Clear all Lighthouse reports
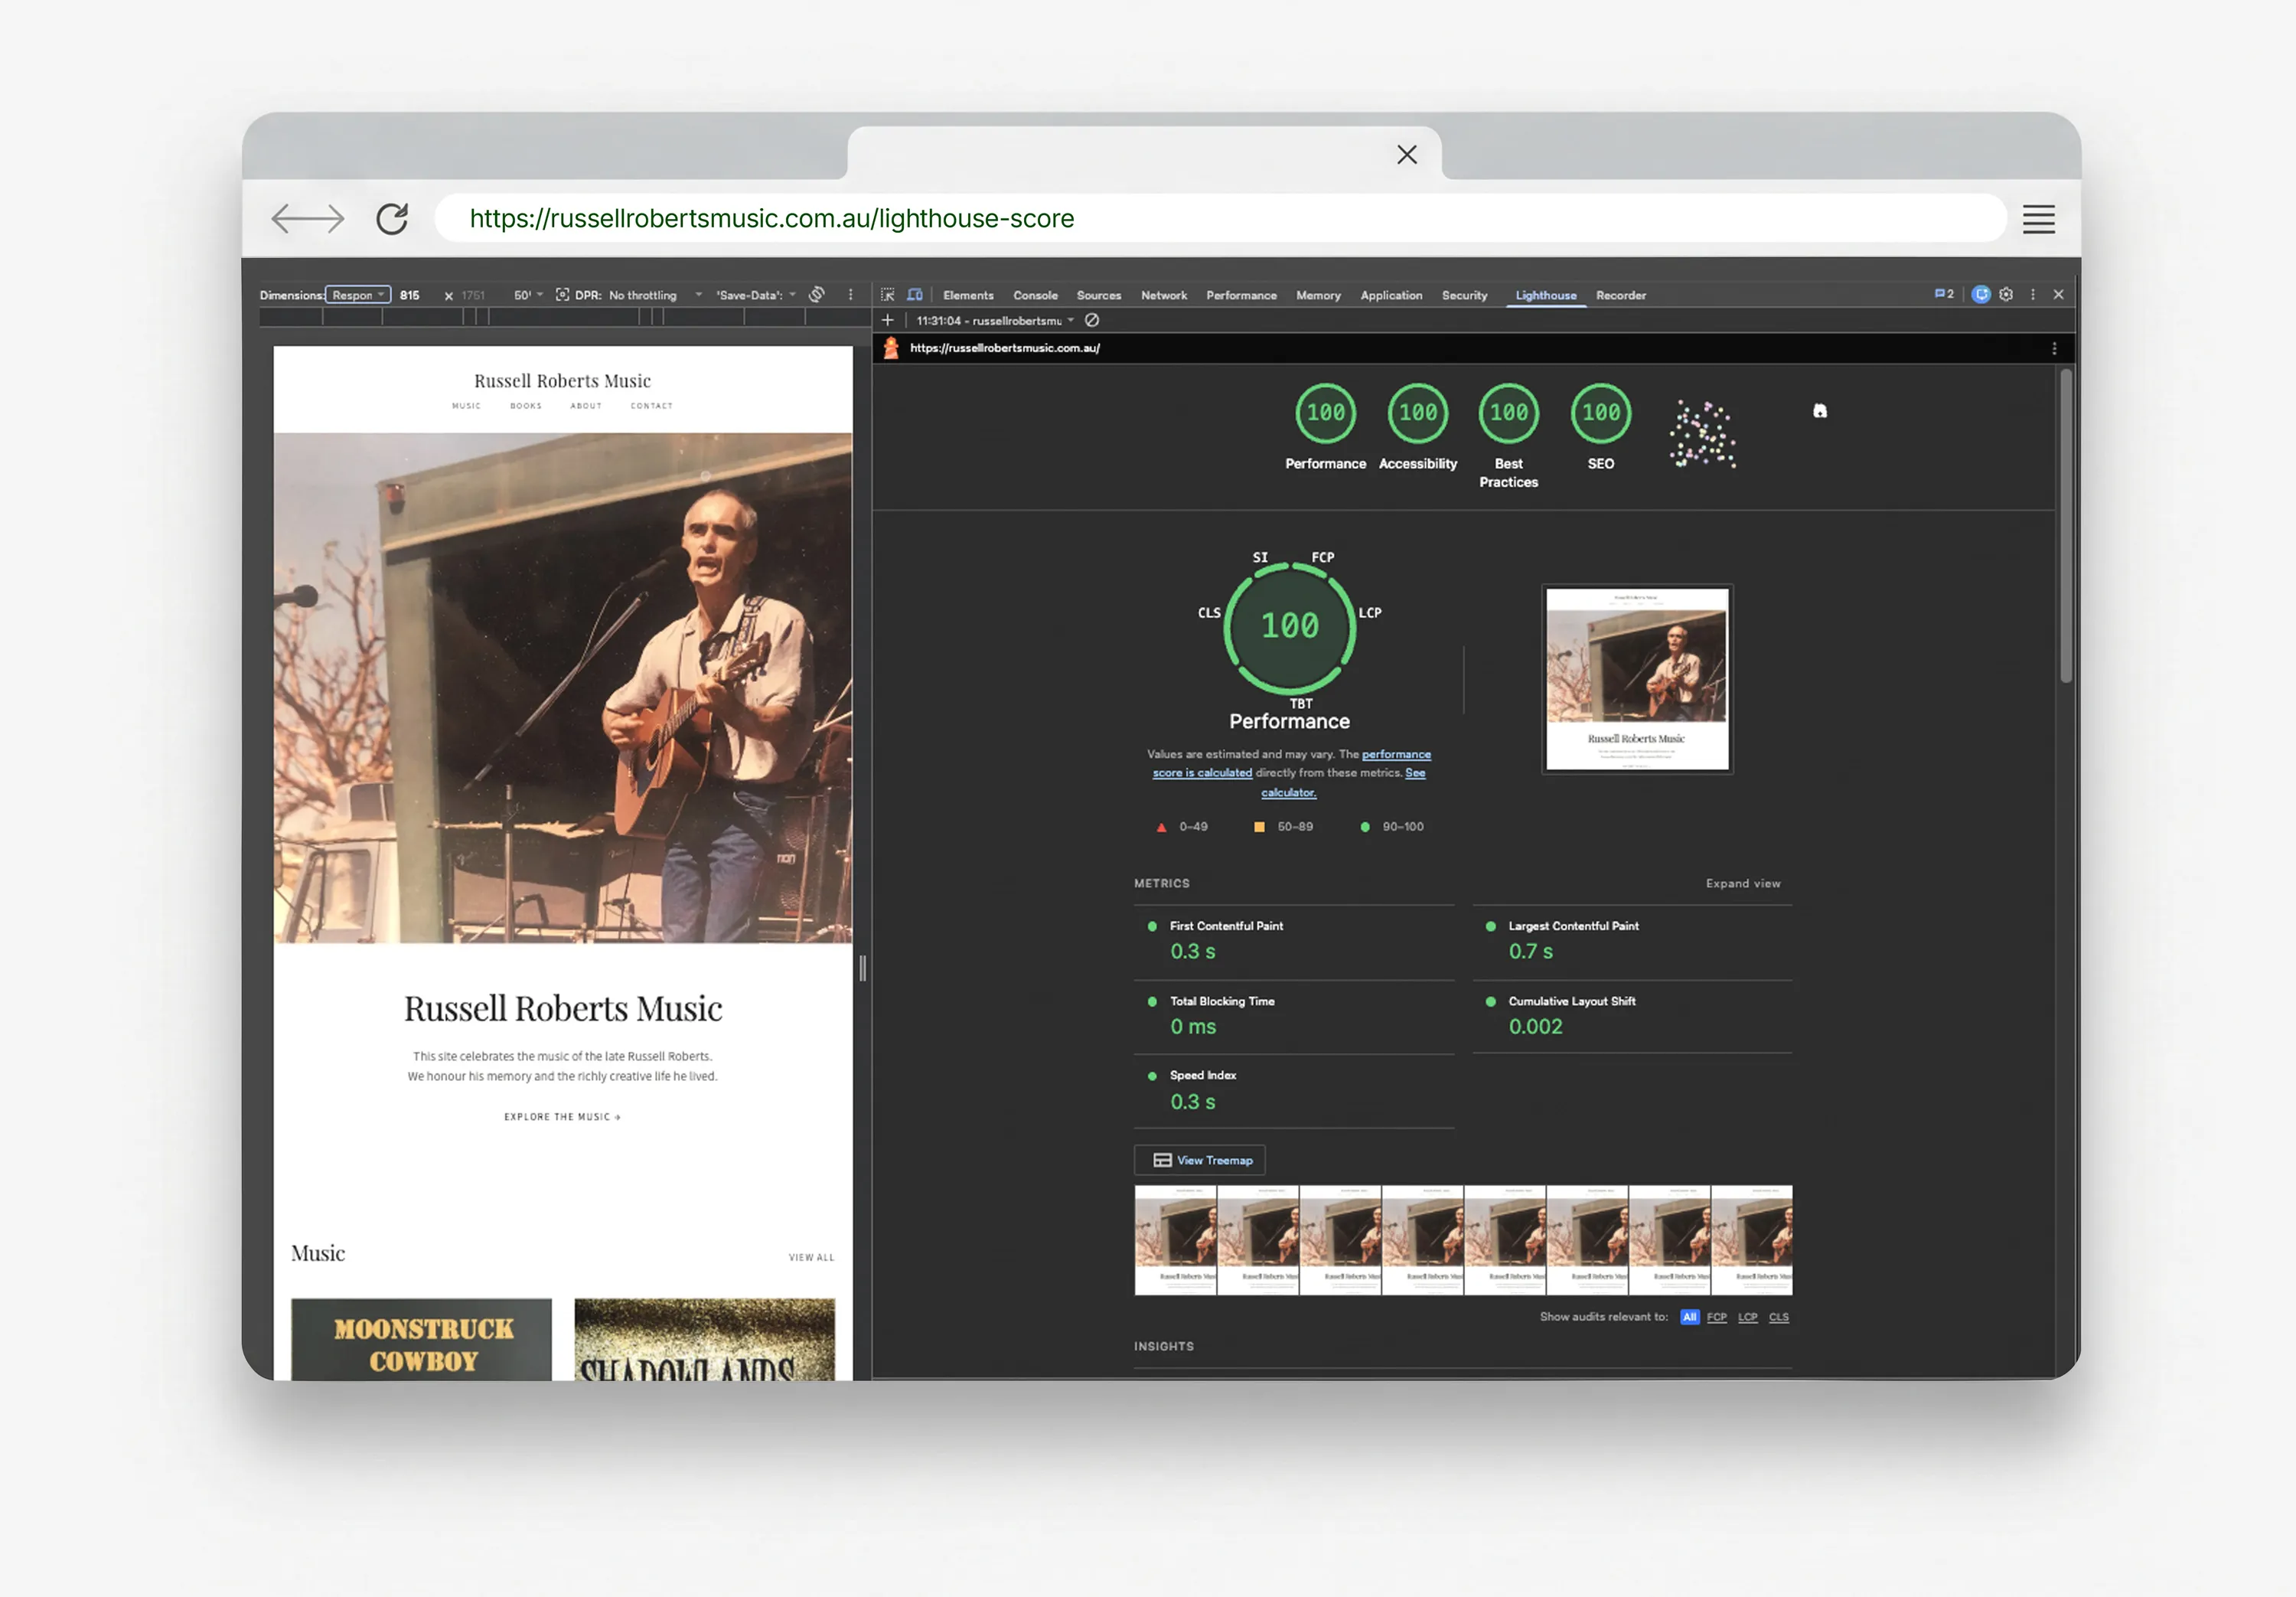 pyautogui.click(x=1092, y=320)
